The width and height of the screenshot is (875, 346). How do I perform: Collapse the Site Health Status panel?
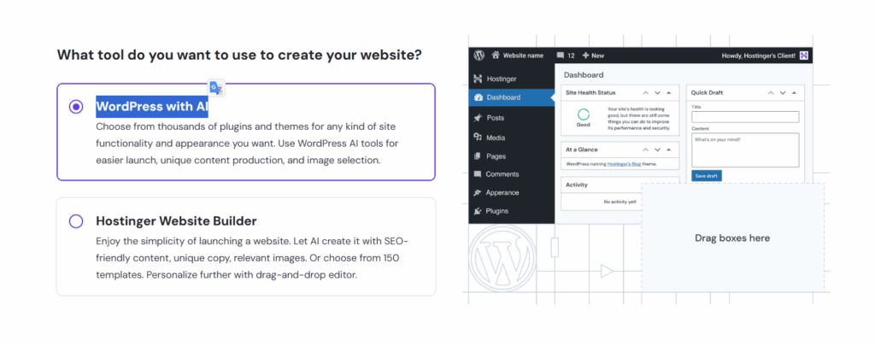pos(669,92)
